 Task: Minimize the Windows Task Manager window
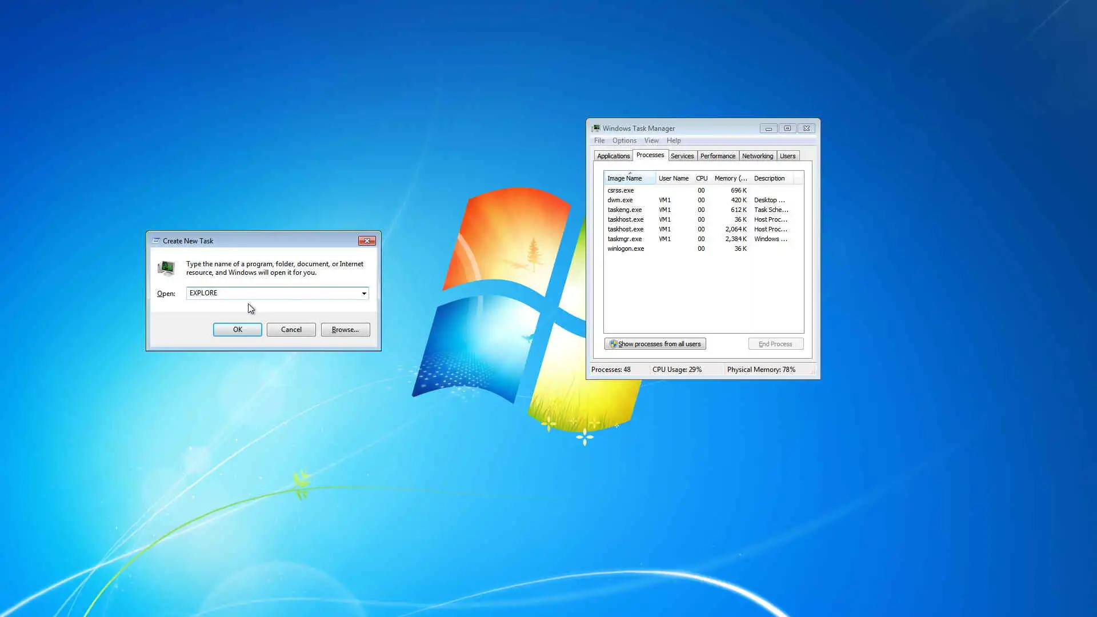click(x=768, y=129)
